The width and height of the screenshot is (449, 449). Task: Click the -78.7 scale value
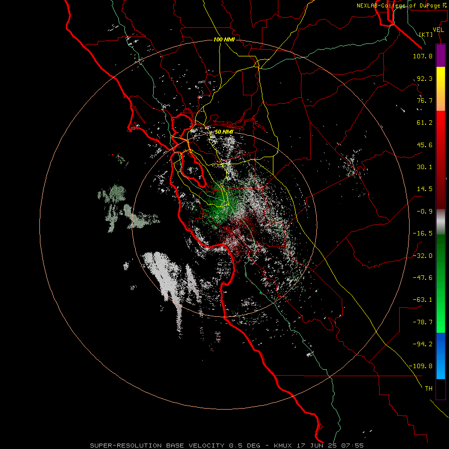point(423,322)
